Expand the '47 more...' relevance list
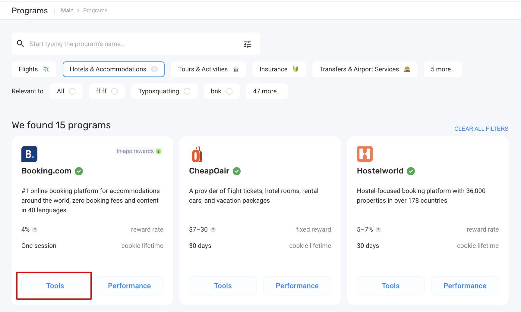521x312 pixels. coord(267,91)
